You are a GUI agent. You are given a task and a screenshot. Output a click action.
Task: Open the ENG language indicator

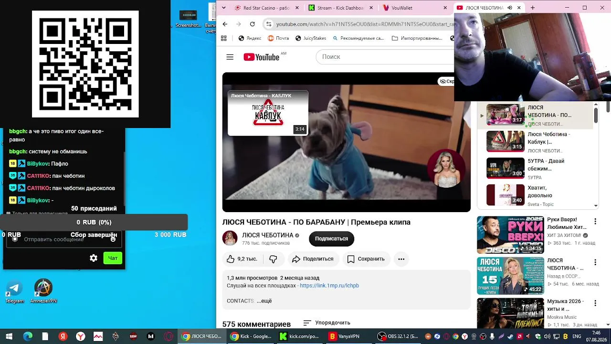[x=577, y=336]
